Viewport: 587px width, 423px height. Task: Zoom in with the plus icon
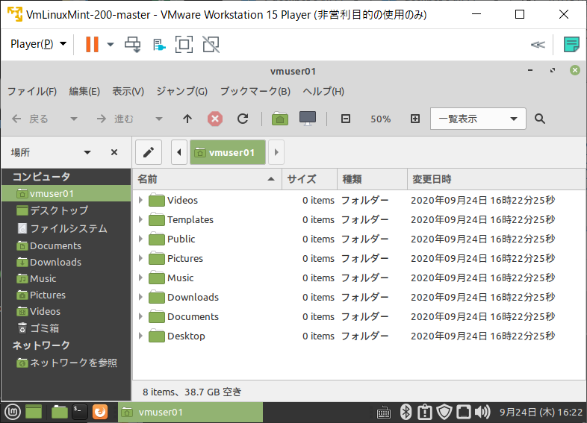coord(415,119)
